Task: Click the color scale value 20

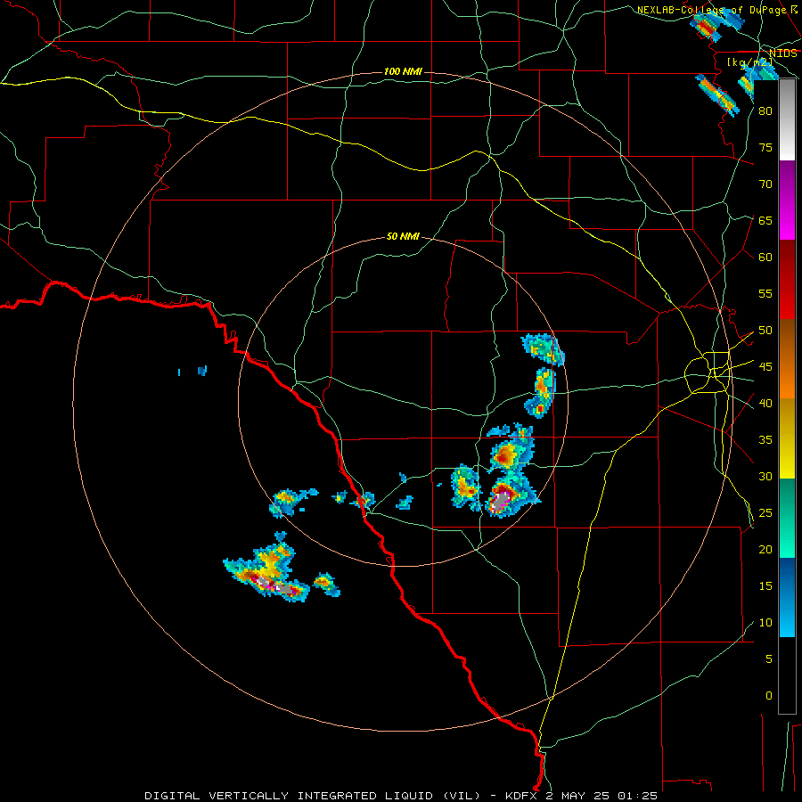Action: (x=765, y=550)
